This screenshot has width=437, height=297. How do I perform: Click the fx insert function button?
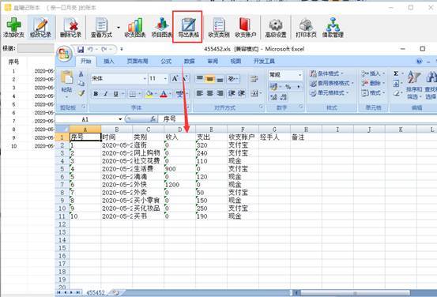pyautogui.click(x=153, y=119)
